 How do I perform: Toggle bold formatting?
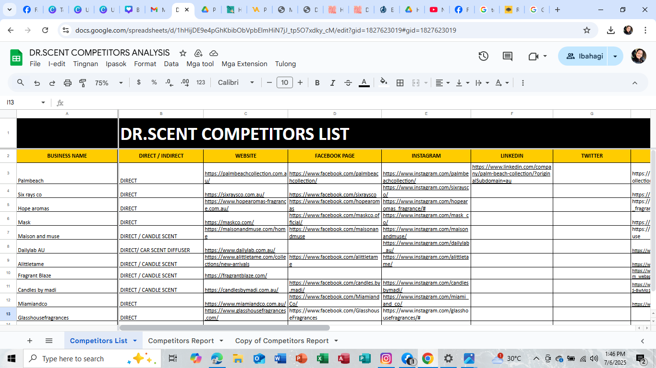click(317, 83)
